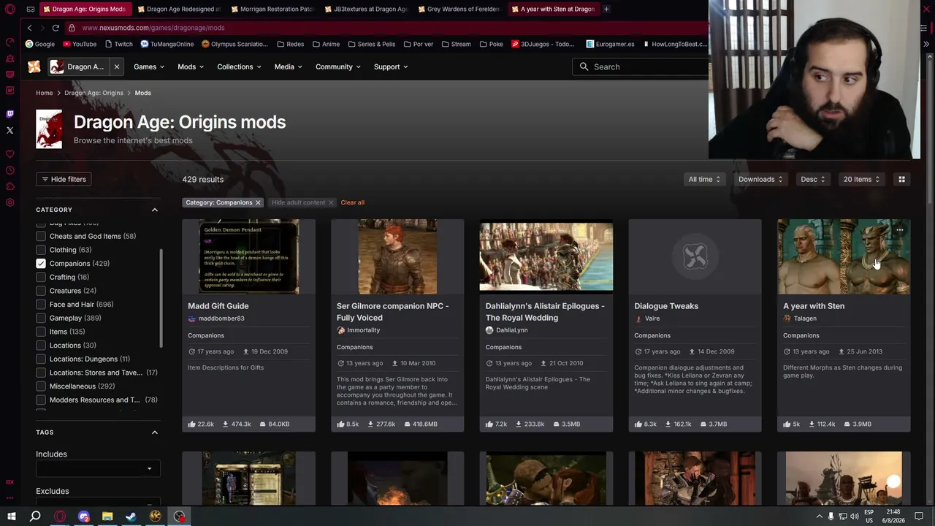
Task: Check the Items category checkbox
Action: tap(41, 332)
